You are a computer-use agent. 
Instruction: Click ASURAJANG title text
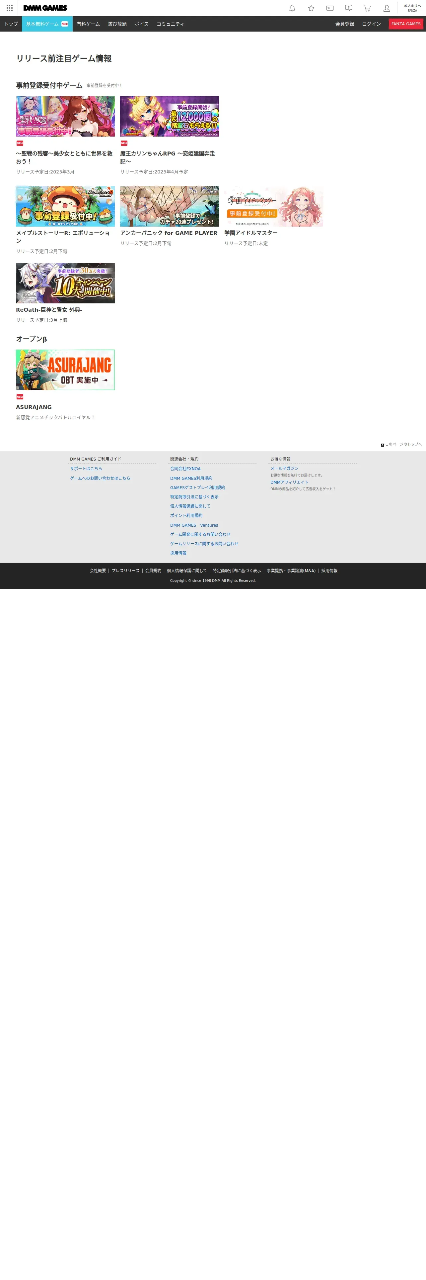(x=34, y=407)
